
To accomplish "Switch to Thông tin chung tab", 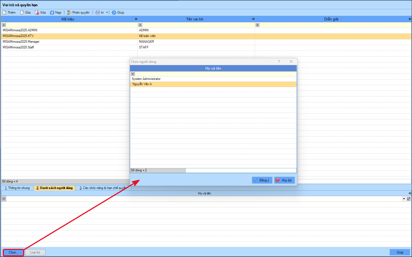I will pyautogui.click(x=17, y=188).
